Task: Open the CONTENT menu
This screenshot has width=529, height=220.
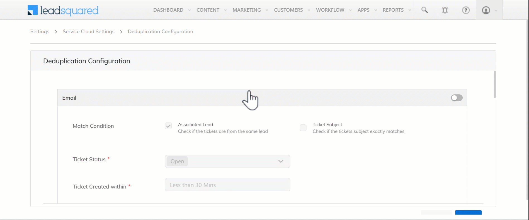Action: coord(208,10)
